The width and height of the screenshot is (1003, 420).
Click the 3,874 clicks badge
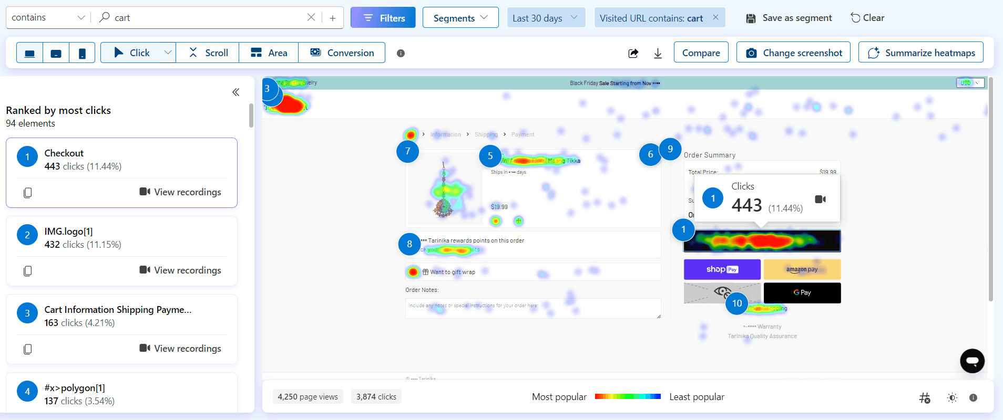click(376, 397)
